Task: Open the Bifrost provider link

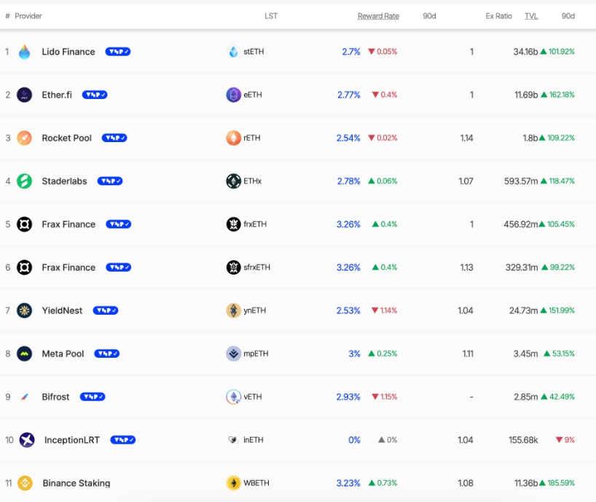Action: point(55,397)
